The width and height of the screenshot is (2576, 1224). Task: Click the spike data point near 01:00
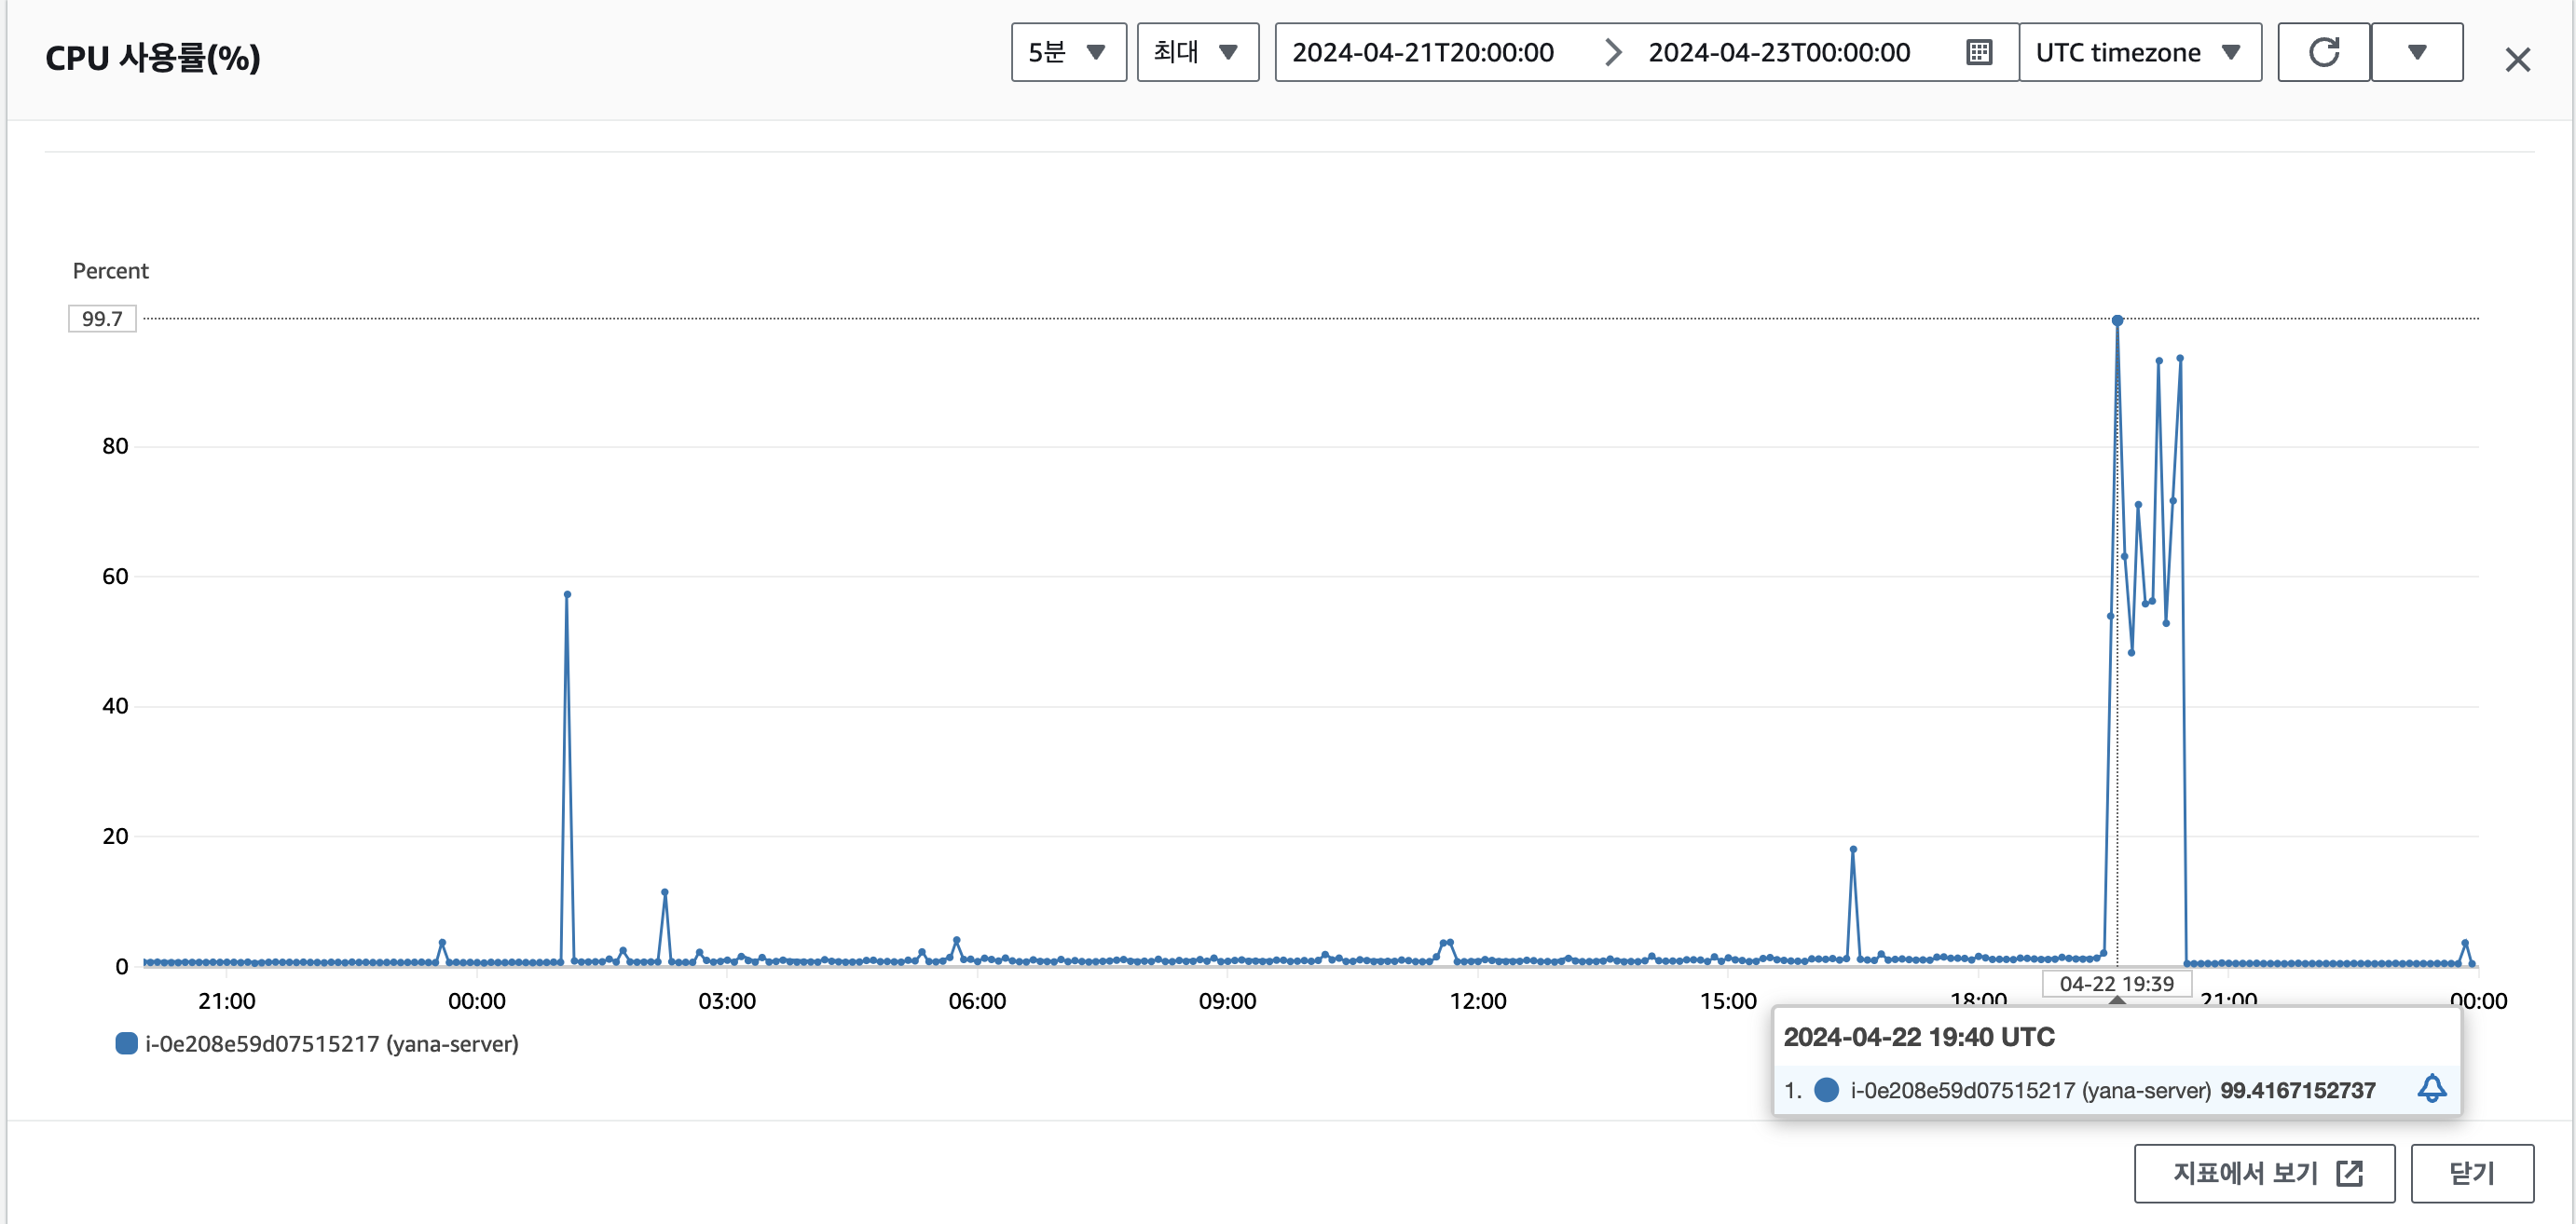coord(567,594)
